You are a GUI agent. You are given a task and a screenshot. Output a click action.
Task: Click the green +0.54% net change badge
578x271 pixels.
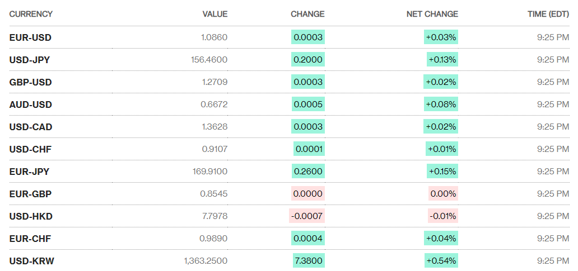[441, 261]
